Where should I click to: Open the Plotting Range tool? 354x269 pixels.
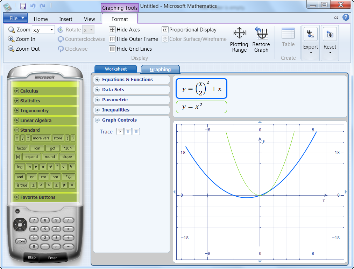point(239,39)
